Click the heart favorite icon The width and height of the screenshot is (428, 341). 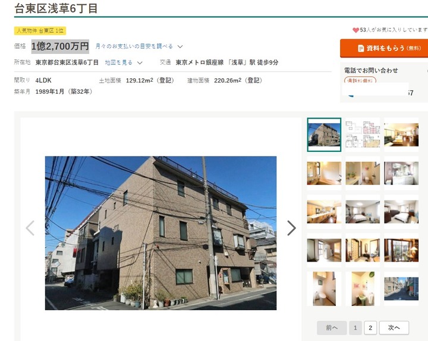[355, 30]
